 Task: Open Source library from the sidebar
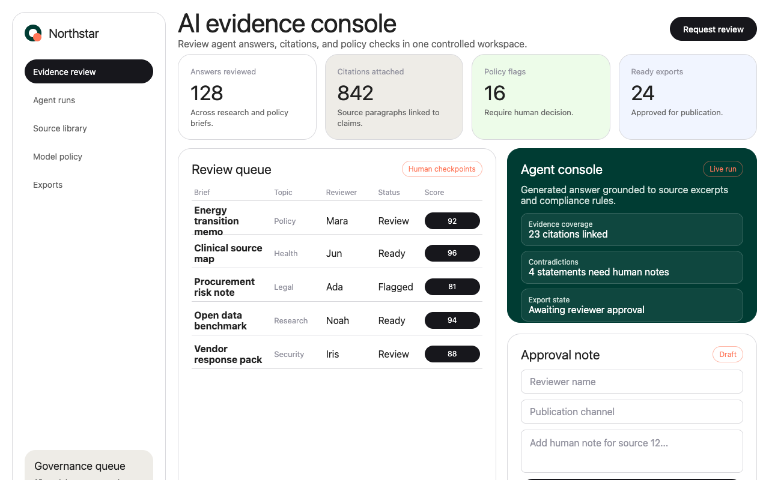(x=89, y=128)
